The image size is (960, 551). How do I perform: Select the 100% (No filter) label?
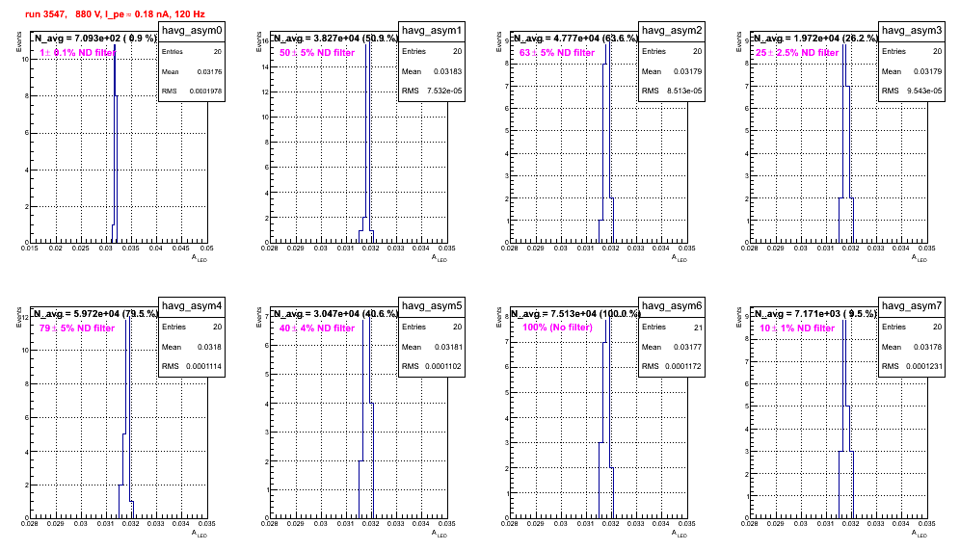pos(558,328)
